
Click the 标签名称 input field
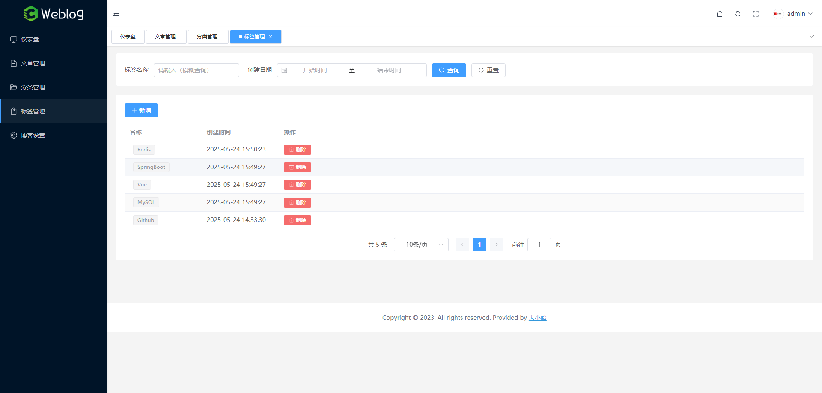click(x=196, y=70)
